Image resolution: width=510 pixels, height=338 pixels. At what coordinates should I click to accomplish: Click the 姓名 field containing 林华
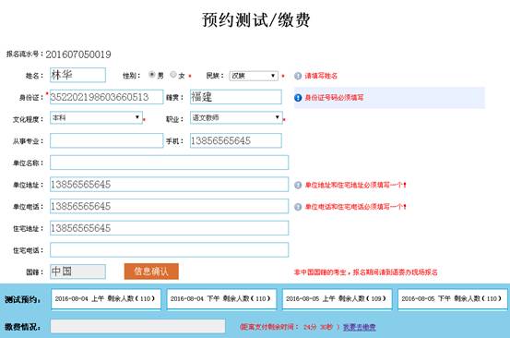[x=77, y=75]
